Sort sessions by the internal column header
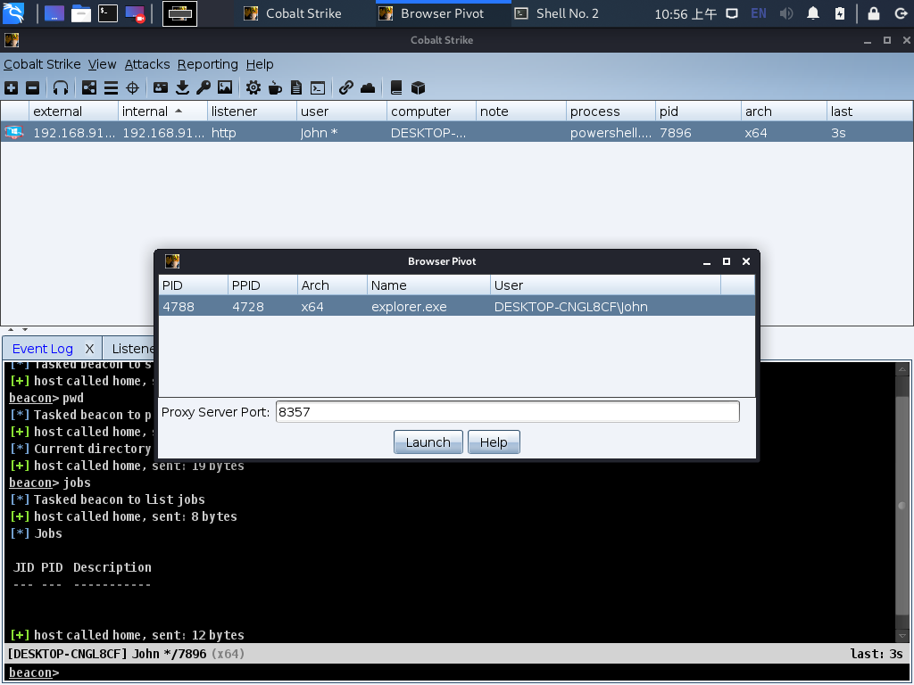 tap(145, 111)
